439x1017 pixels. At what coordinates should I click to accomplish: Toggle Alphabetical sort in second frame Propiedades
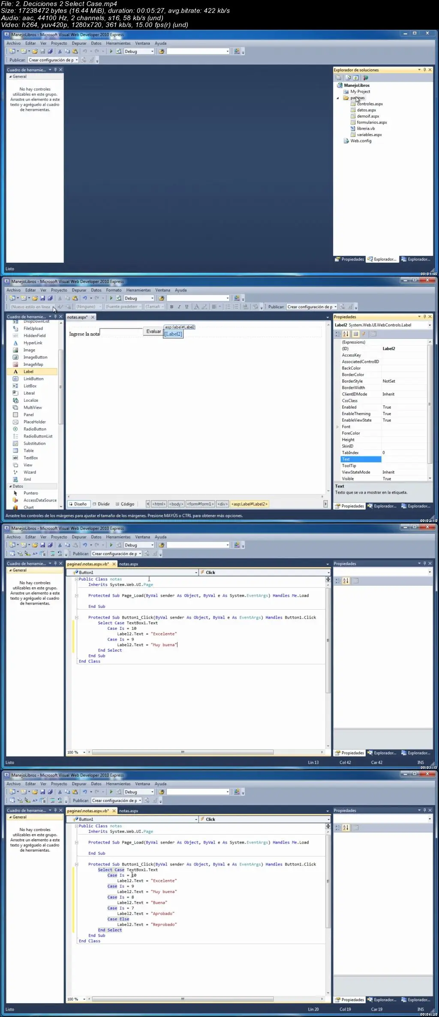tap(346, 334)
